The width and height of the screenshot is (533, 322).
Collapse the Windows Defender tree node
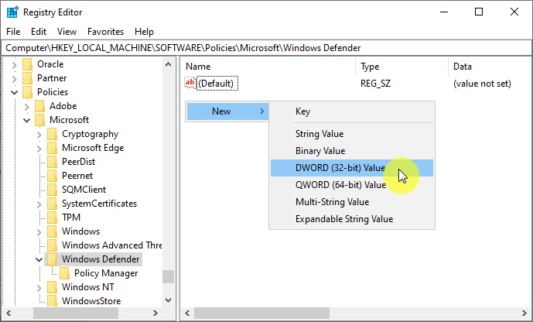[39, 260]
